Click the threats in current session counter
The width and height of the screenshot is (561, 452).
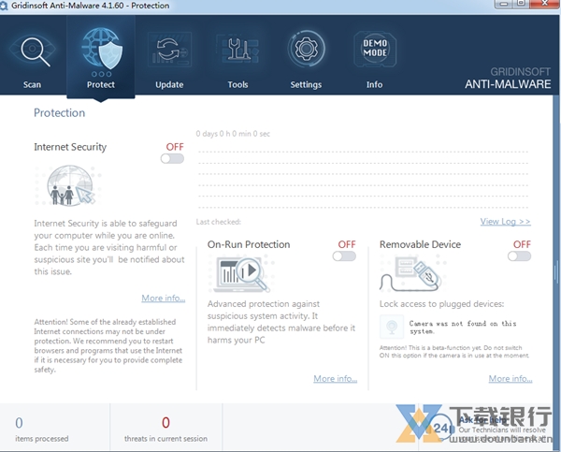(165, 430)
